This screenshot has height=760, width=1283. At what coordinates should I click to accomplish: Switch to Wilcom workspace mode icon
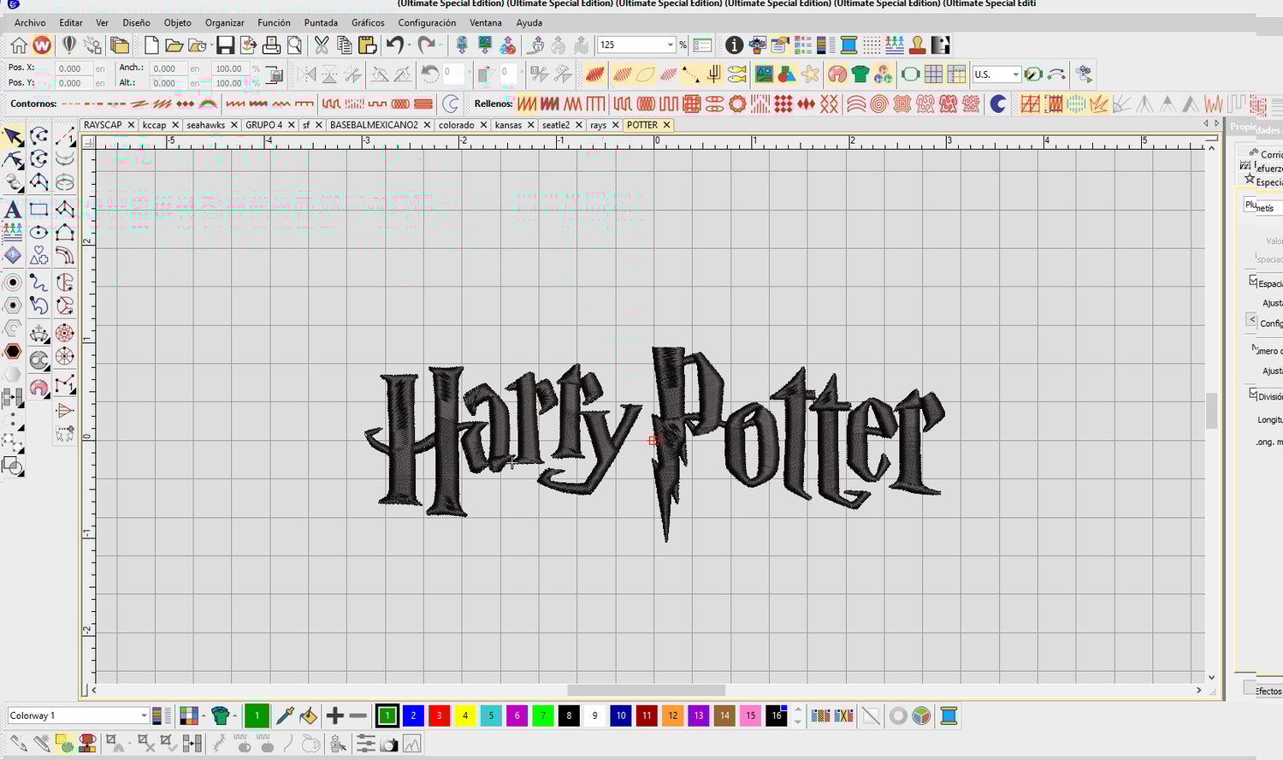42,45
